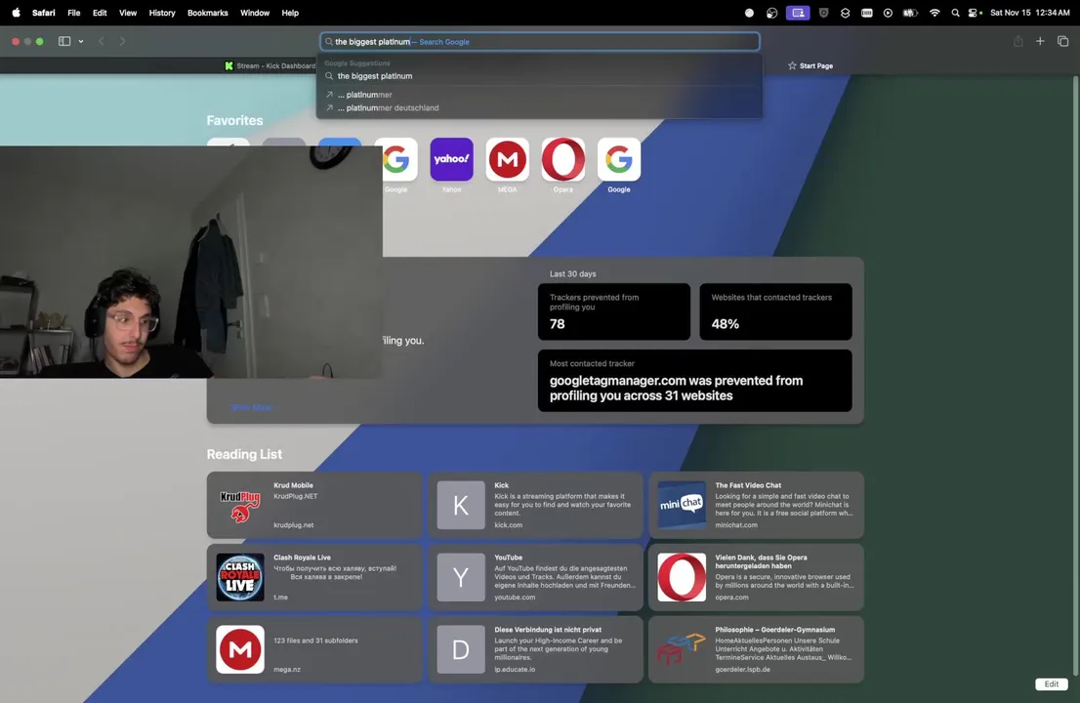The height and width of the screenshot is (703, 1080).
Task: Open mega.nz 123 files reading item
Action: tap(314, 649)
